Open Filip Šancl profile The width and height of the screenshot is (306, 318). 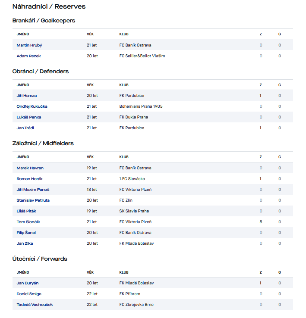[x=26, y=233]
